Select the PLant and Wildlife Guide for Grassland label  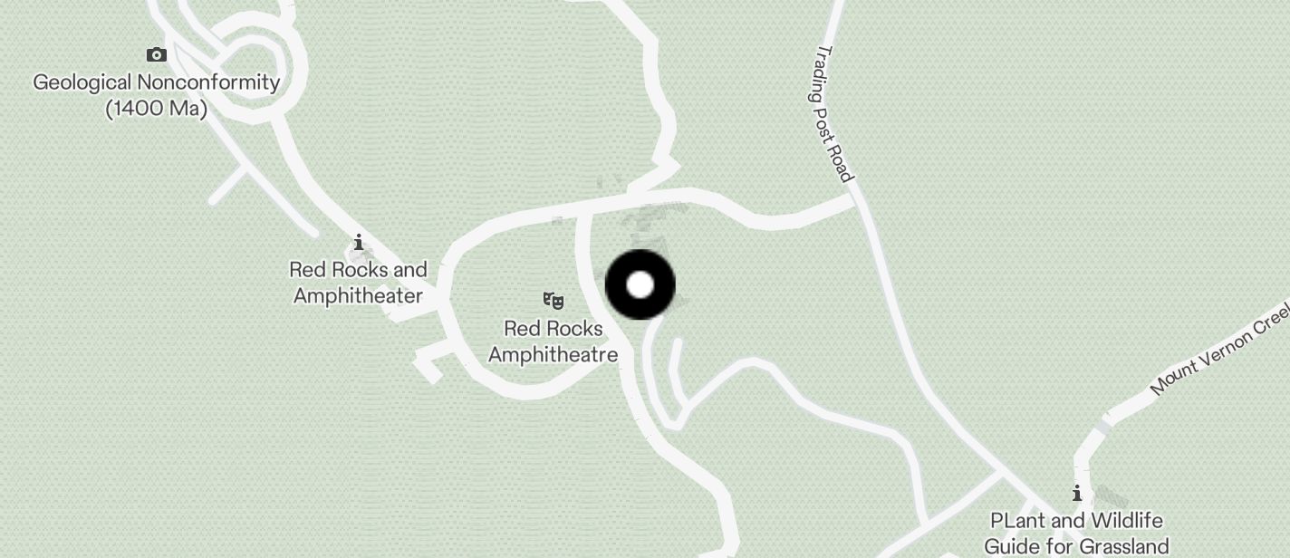coord(1076,534)
